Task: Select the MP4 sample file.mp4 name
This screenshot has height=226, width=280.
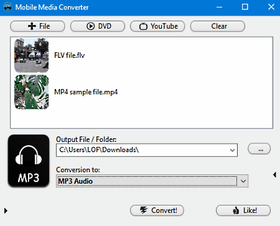Action: click(x=86, y=92)
